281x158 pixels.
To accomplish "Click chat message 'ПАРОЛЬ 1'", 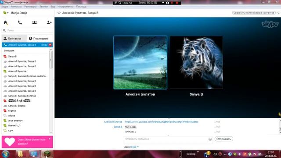I will [x=130, y=132].
